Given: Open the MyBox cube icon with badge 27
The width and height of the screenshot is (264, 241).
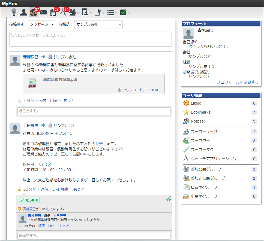Looking at the screenshot, I should 33,13.
